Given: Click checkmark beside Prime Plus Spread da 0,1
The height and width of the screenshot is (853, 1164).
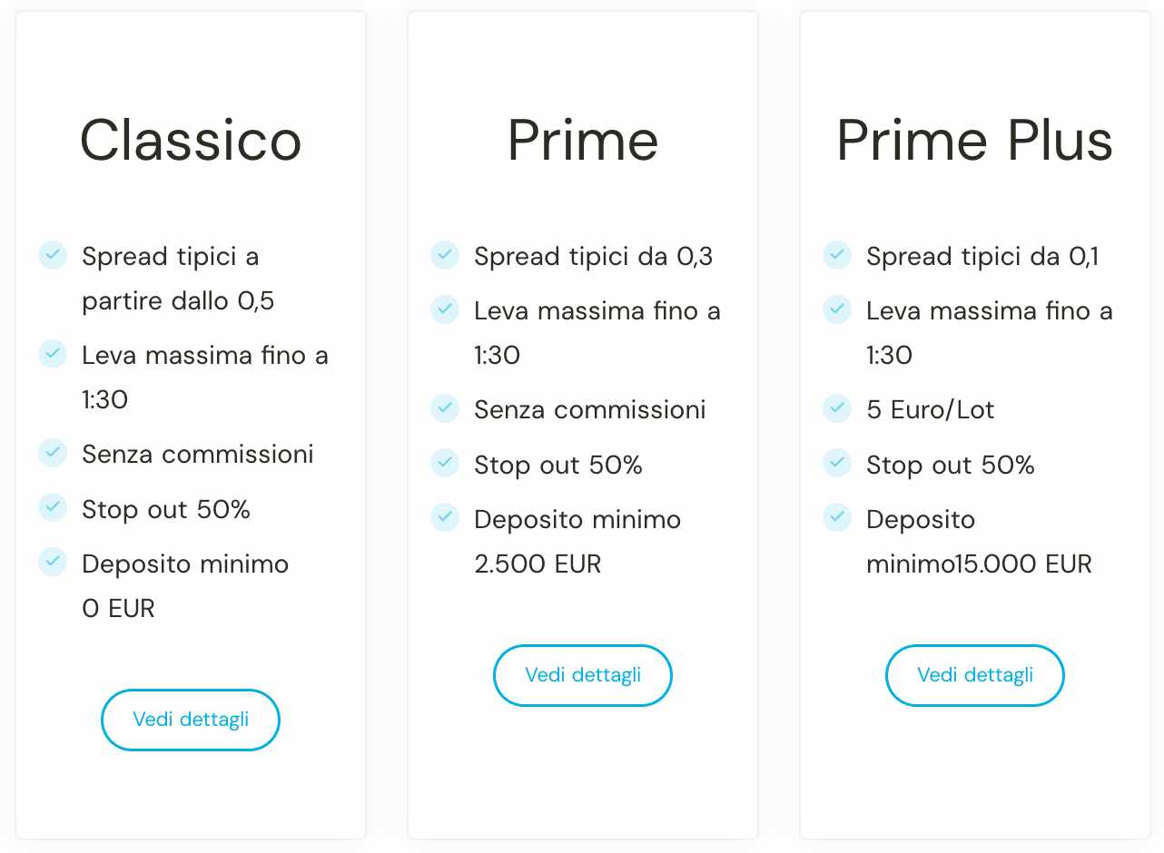Looking at the screenshot, I should tap(837, 255).
